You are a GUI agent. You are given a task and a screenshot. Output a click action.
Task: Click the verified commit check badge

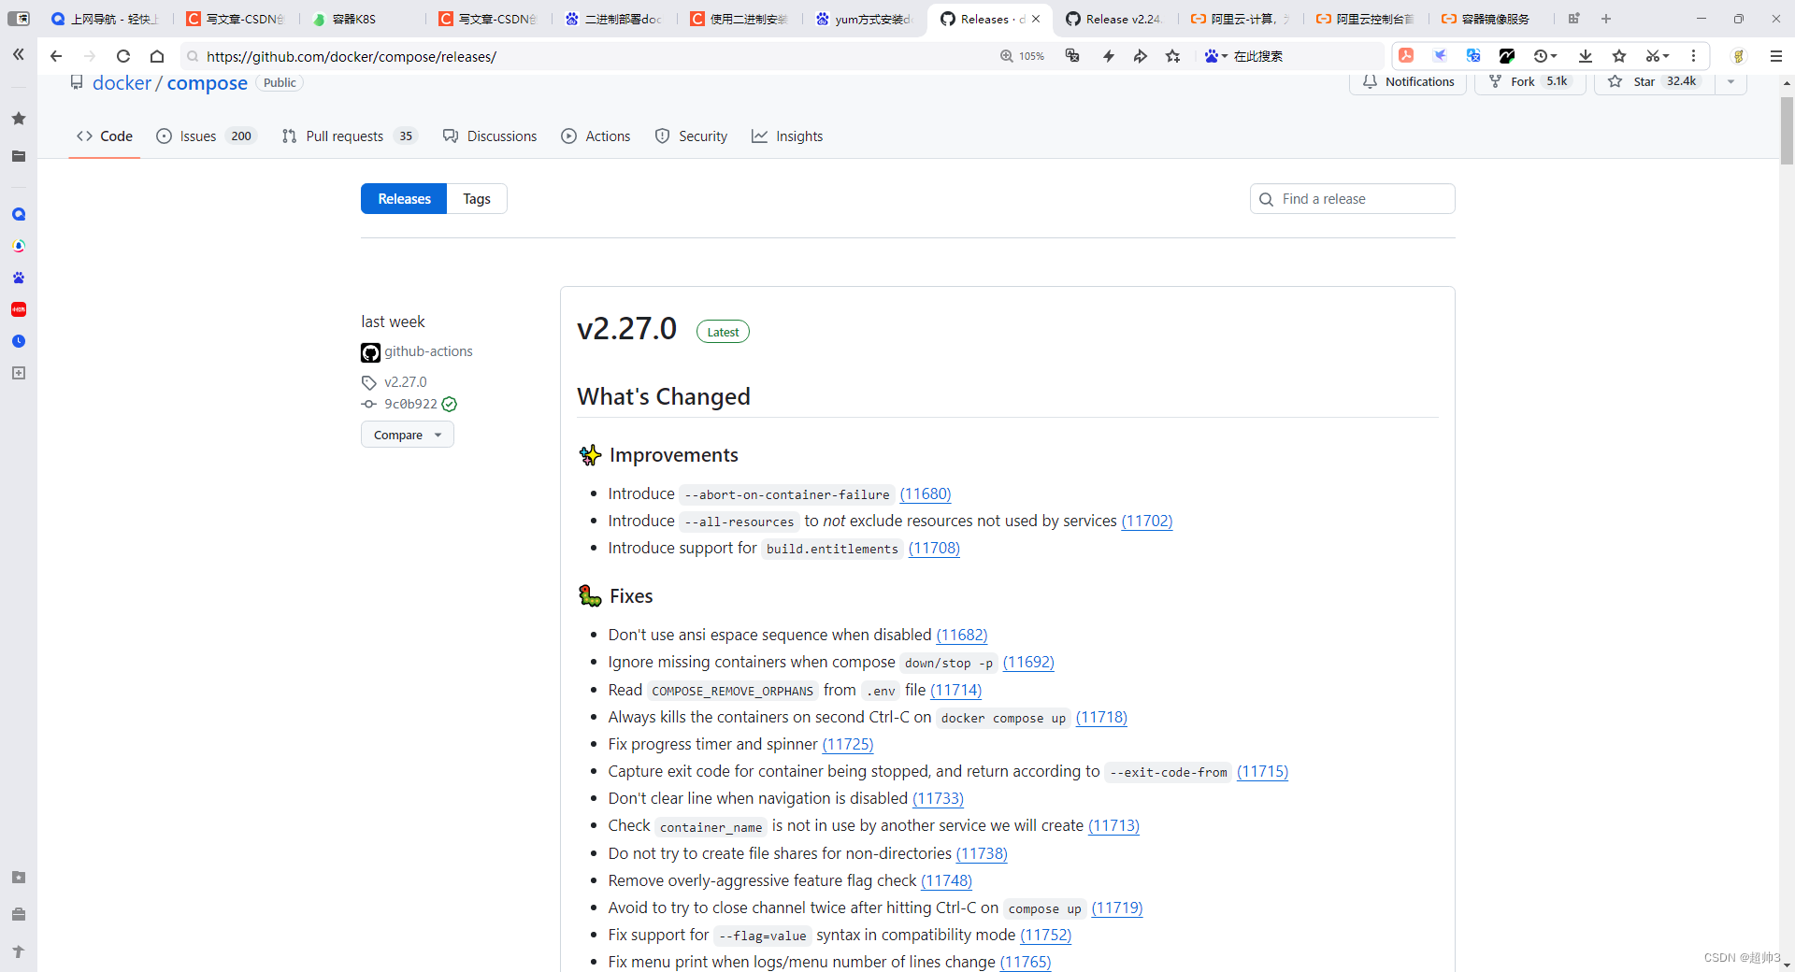[450, 405]
